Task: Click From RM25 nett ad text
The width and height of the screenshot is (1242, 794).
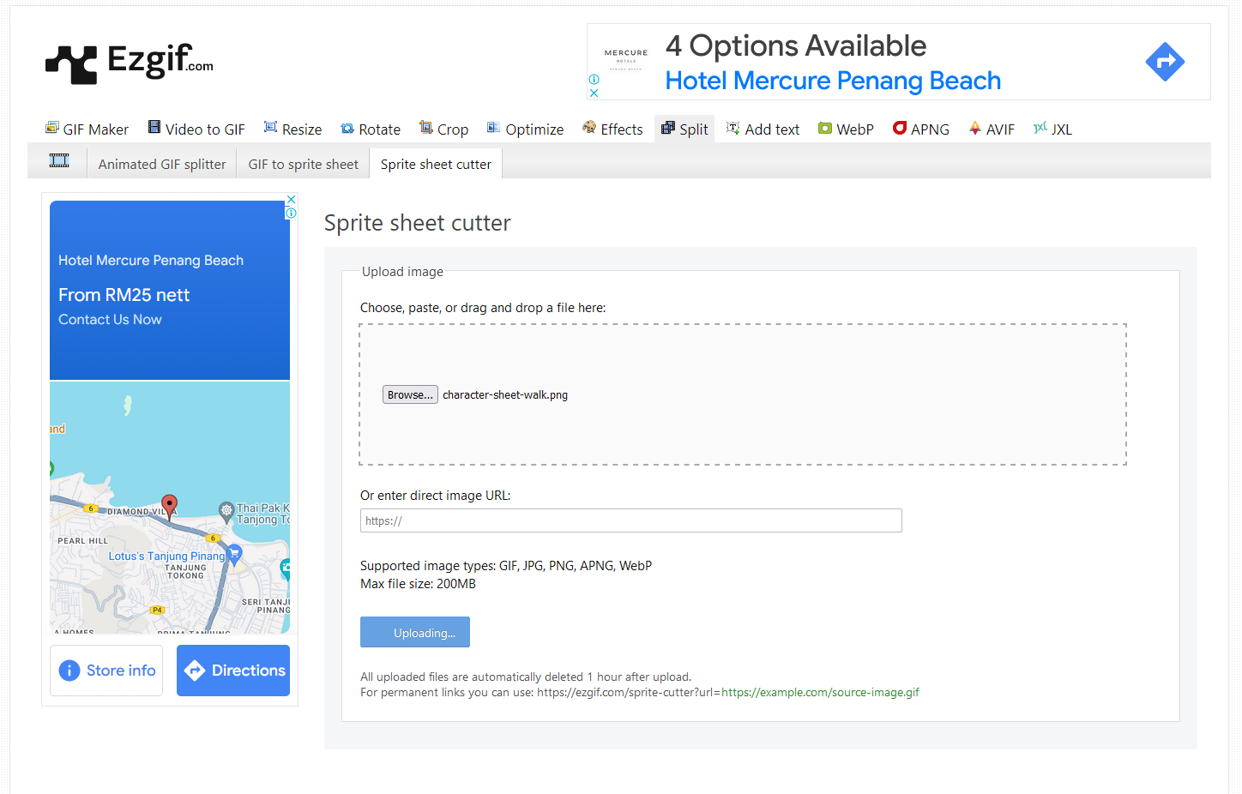Action: point(124,295)
